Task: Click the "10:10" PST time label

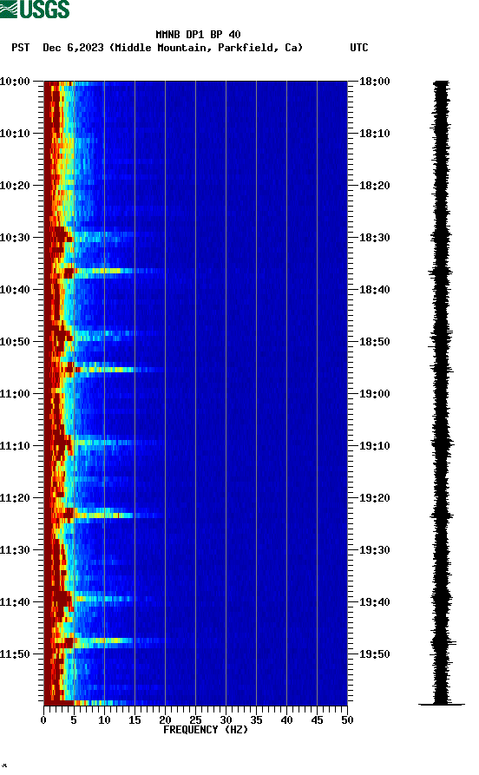Action: tap(15, 134)
